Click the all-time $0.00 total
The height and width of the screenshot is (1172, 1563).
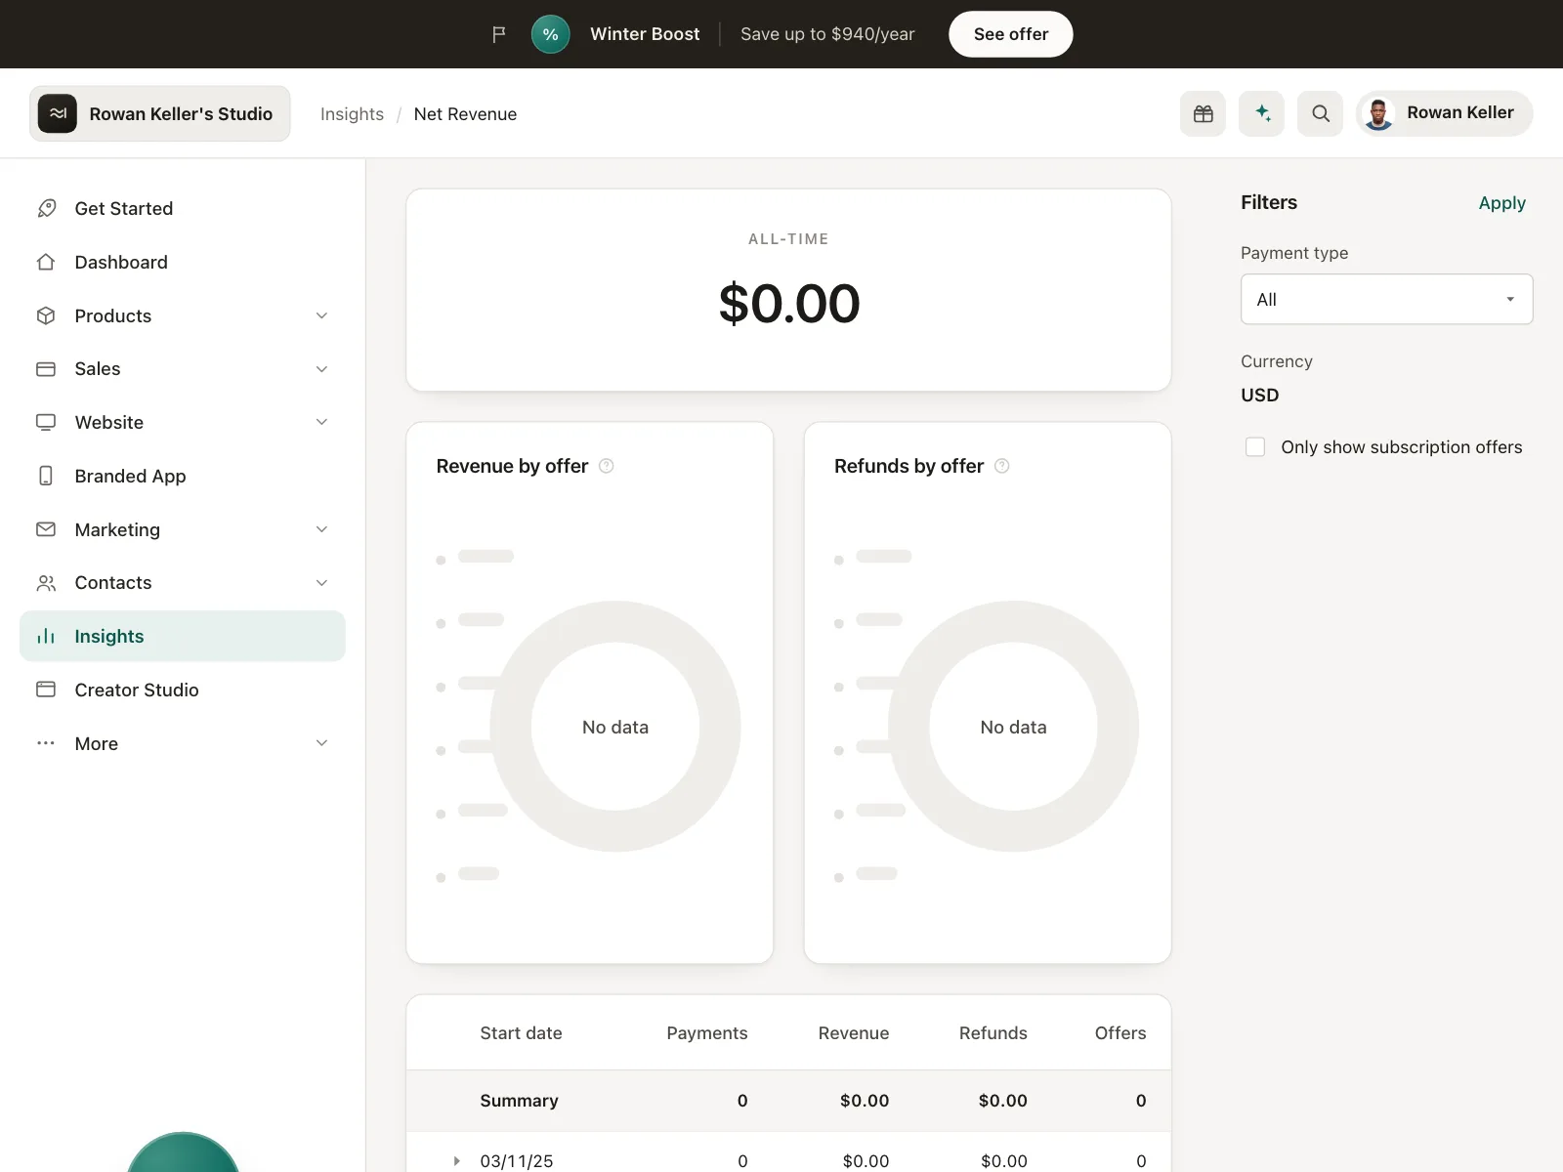click(789, 303)
